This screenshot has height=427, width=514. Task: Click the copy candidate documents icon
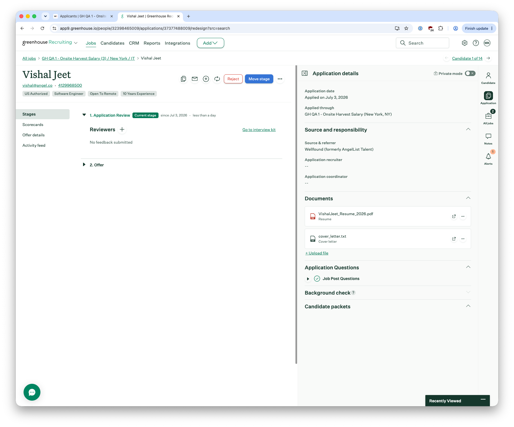click(x=183, y=79)
